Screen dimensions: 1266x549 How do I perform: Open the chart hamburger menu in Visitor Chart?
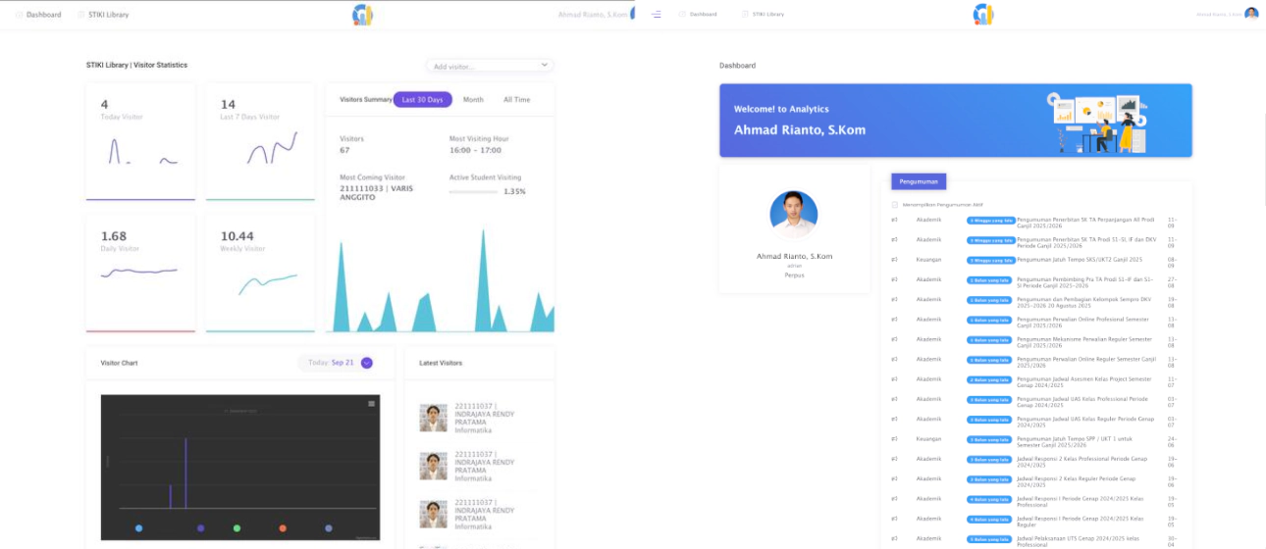point(371,404)
